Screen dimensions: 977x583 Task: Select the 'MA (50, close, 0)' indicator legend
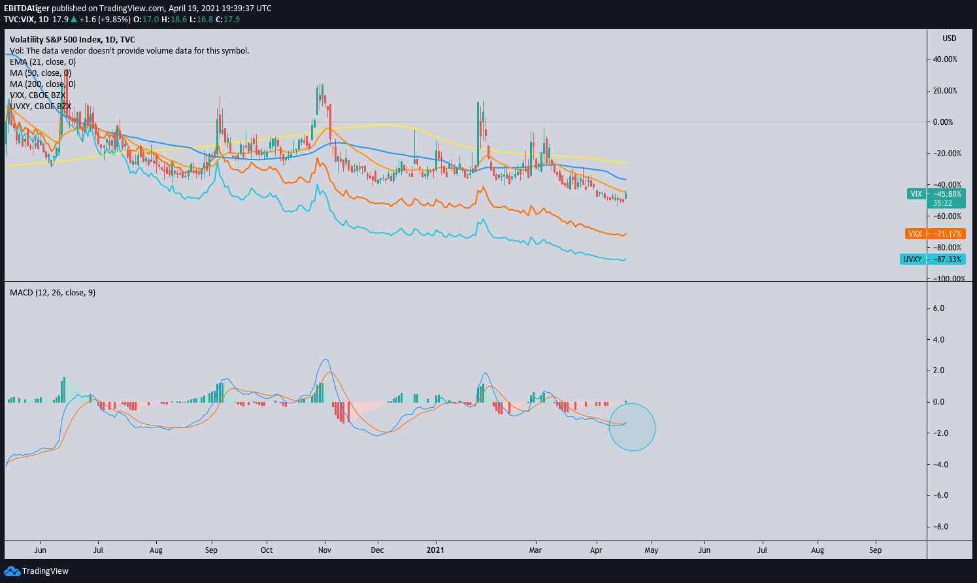point(41,73)
